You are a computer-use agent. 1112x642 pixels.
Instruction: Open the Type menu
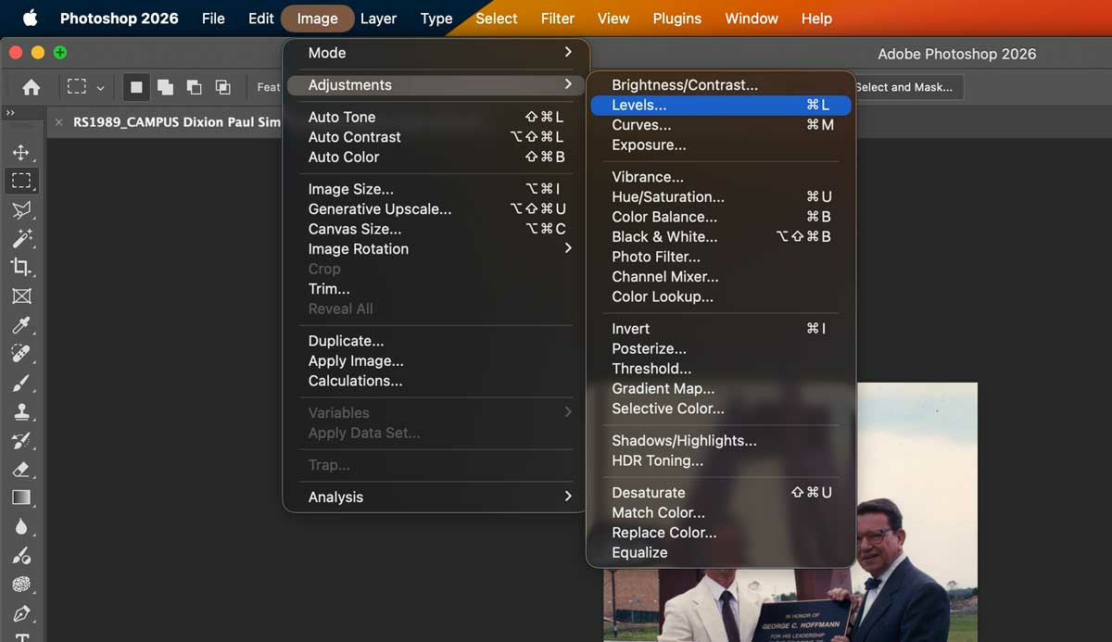pos(436,18)
